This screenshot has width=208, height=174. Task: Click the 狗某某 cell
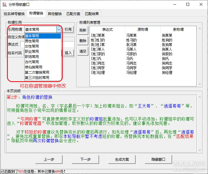pyautogui.click(x=167, y=35)
